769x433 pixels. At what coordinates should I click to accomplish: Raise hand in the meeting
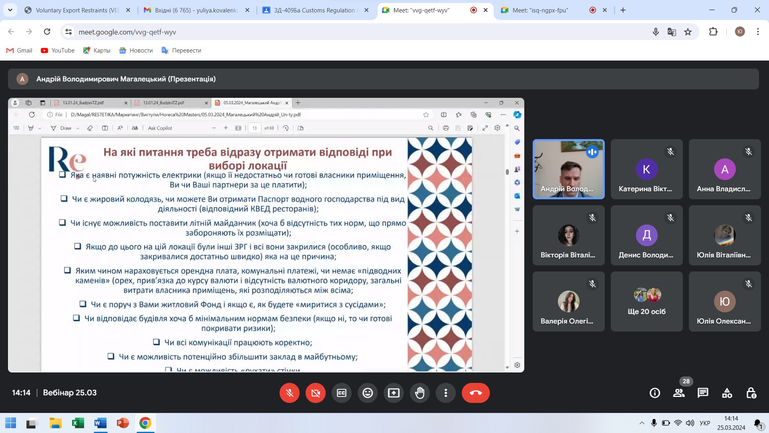[419, 393]
